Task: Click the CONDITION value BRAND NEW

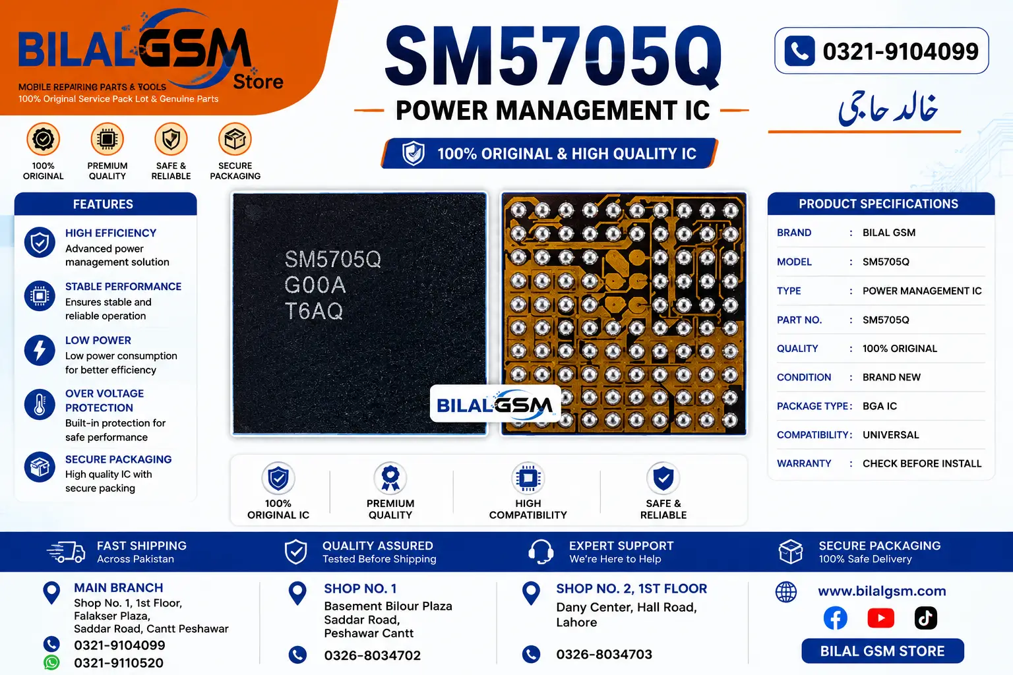Action: click(x=892, y=377)
